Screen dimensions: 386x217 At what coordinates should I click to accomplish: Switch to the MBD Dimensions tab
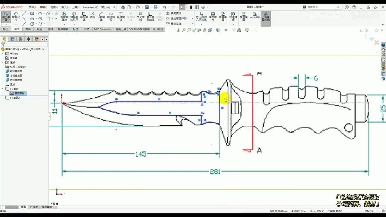pos(103,29)
